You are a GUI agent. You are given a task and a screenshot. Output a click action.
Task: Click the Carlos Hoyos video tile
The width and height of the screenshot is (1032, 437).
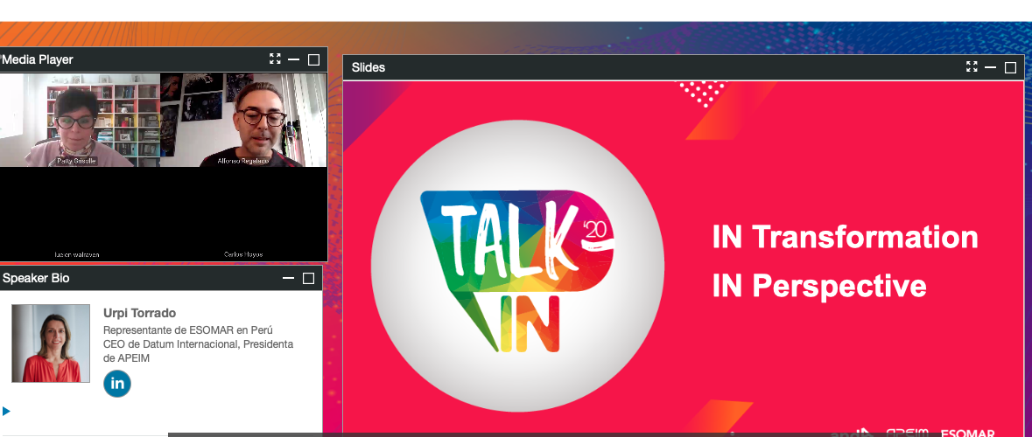point(243,215)
